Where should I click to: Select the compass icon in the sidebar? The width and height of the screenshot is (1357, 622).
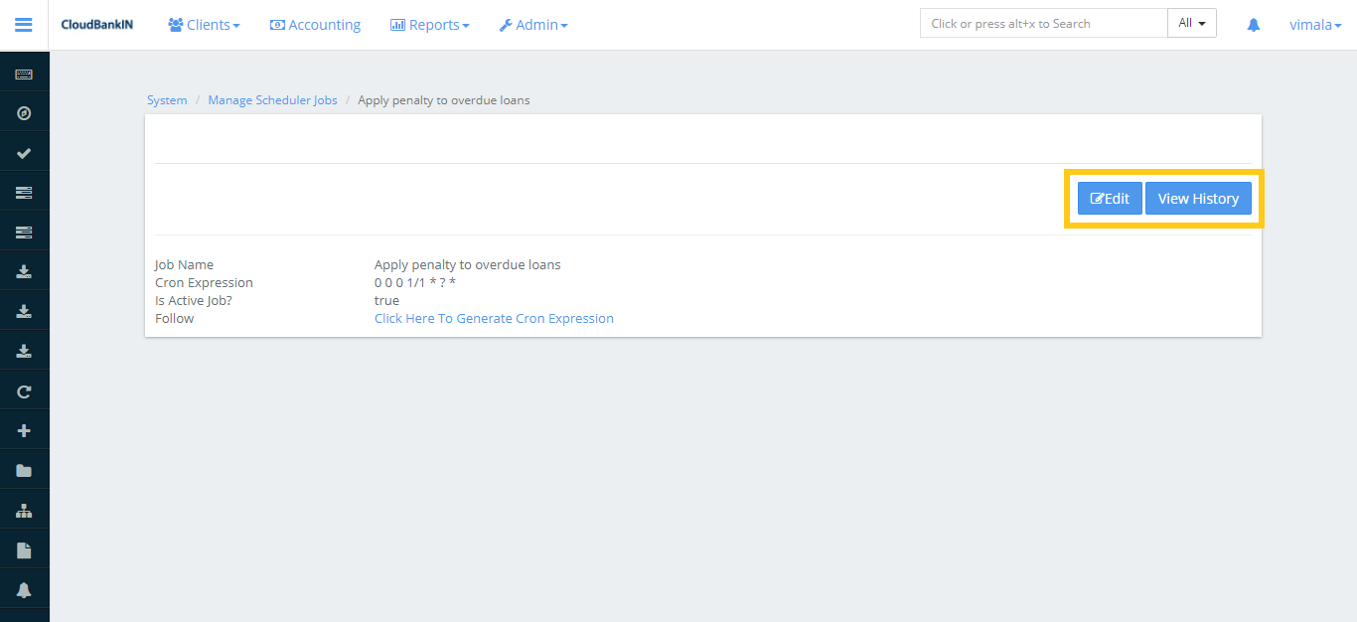[x=24, y=112]
